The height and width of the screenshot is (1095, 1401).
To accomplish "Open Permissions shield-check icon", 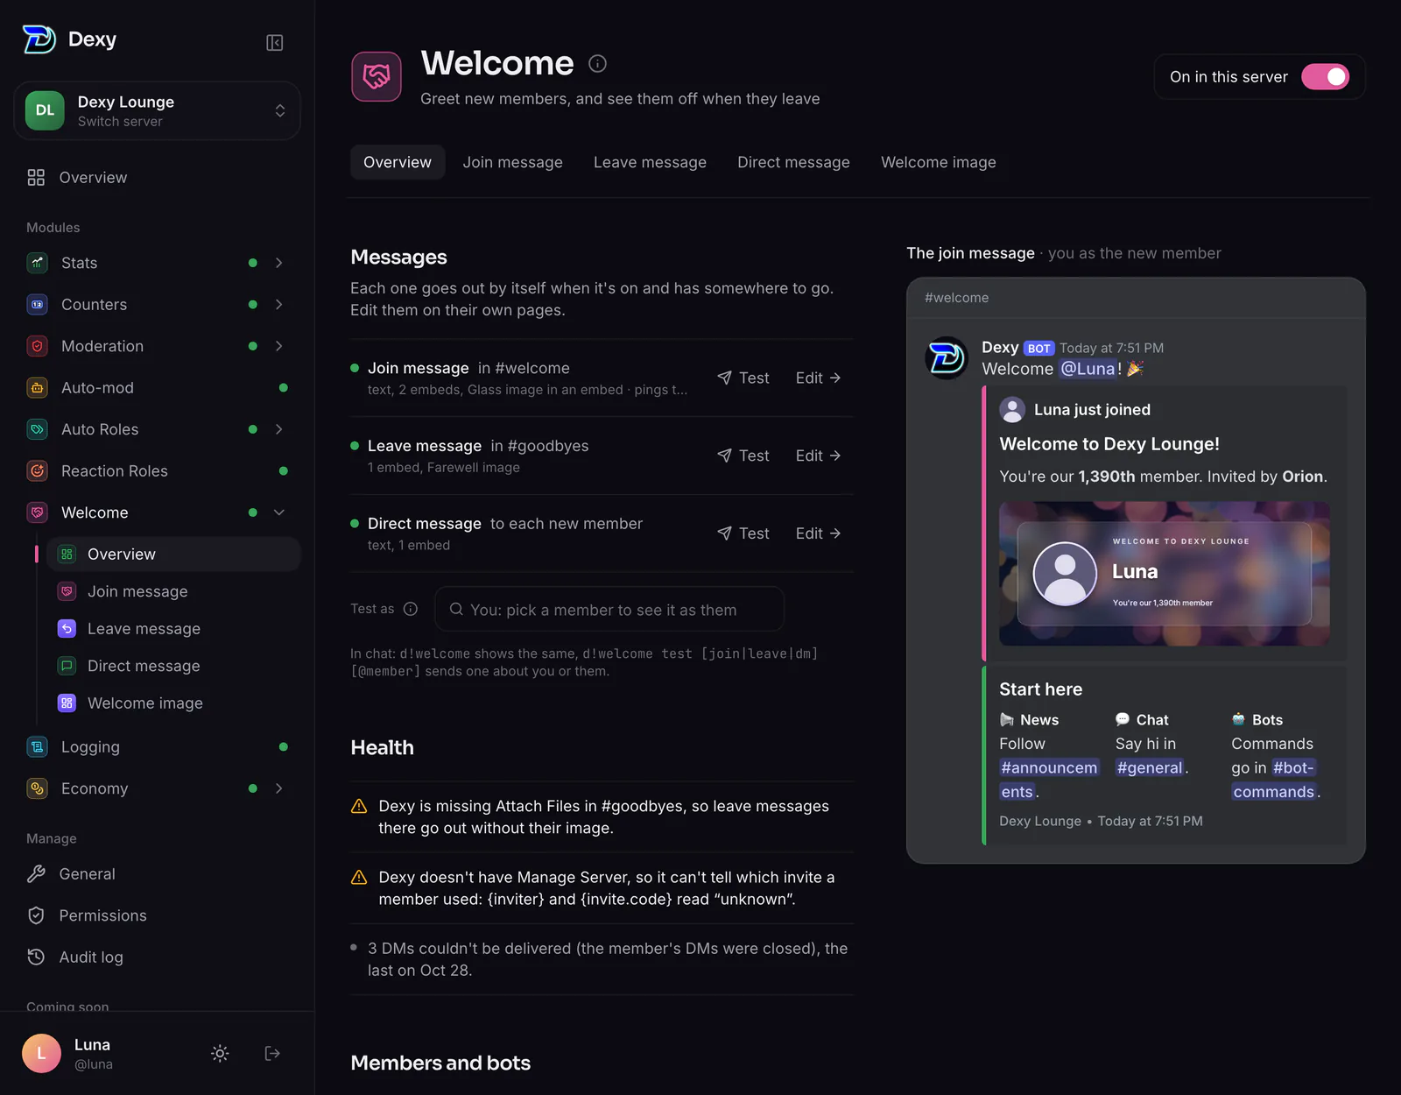I will pos(36,915).
